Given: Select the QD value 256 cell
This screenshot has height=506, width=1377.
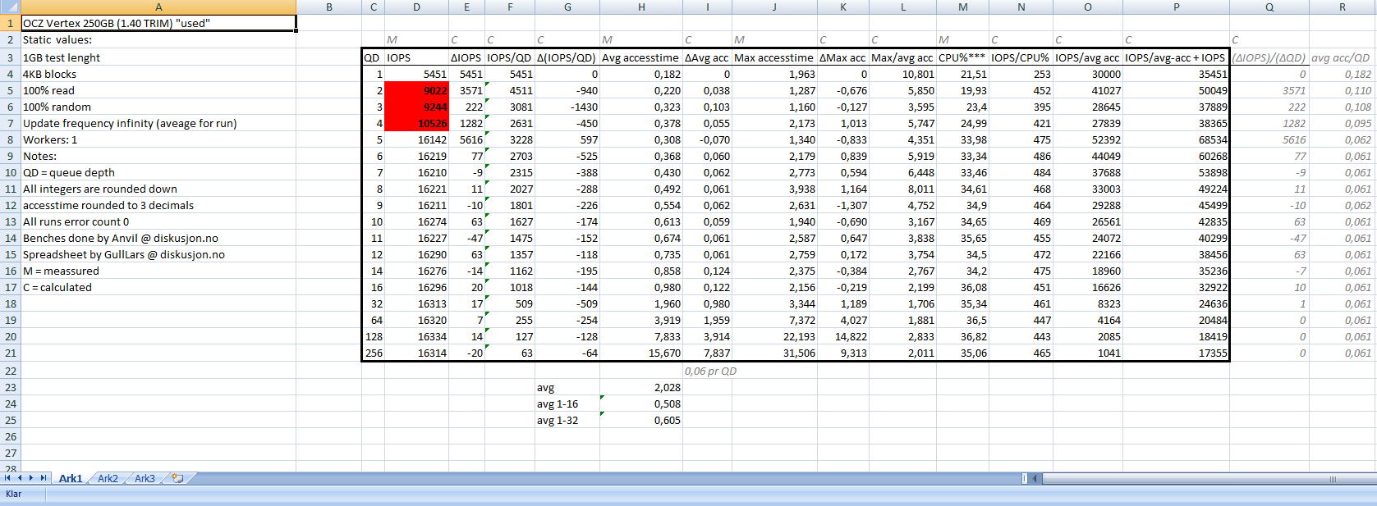Looking at the screenshot, I should point(374,353).
